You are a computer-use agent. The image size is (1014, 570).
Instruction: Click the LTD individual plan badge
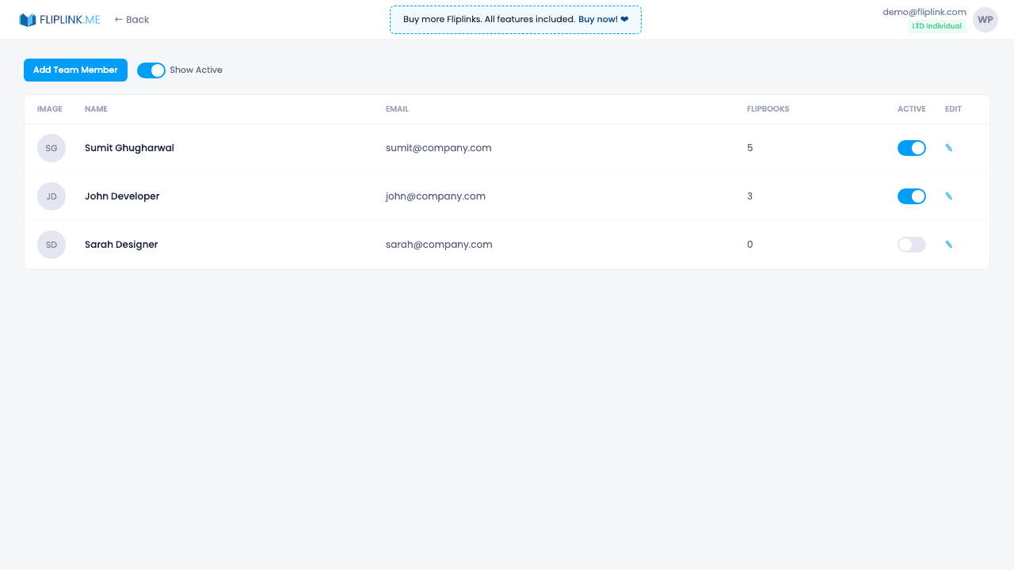tap(937, 25)
